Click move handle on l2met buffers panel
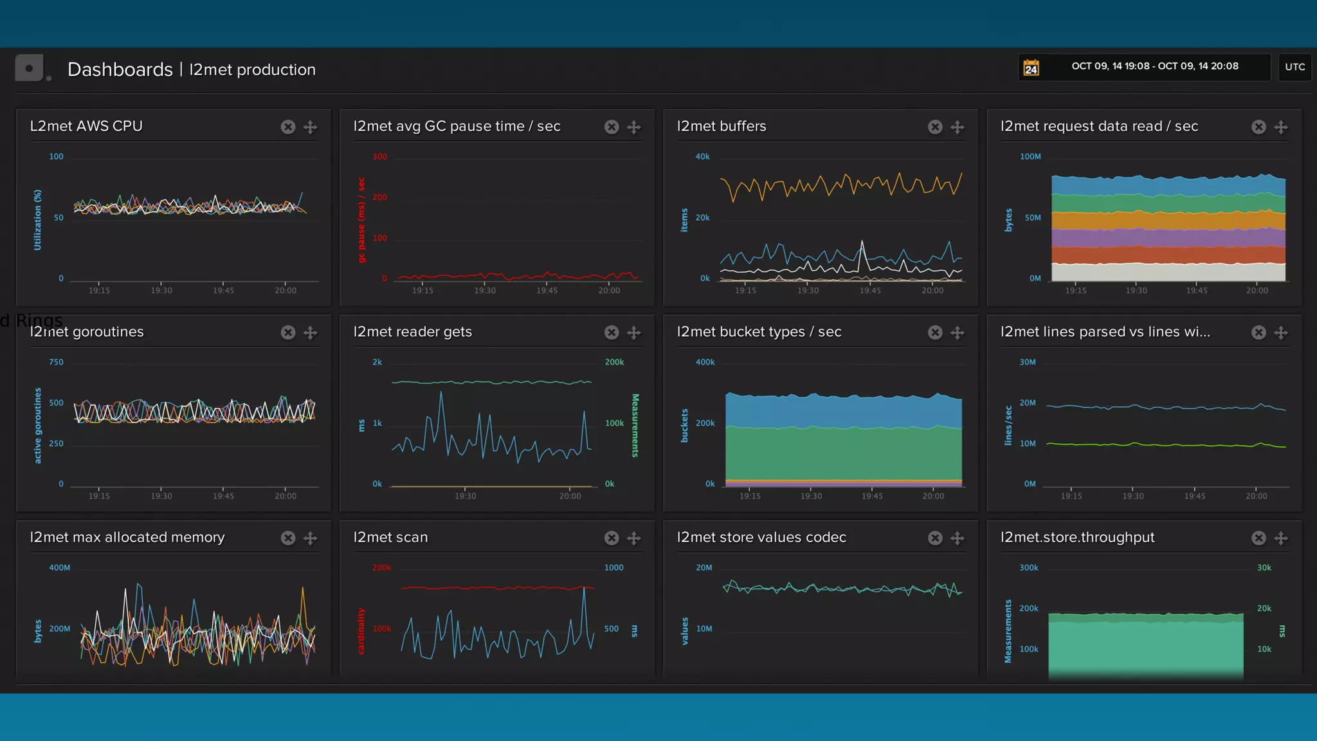 [x=958, y=127]
